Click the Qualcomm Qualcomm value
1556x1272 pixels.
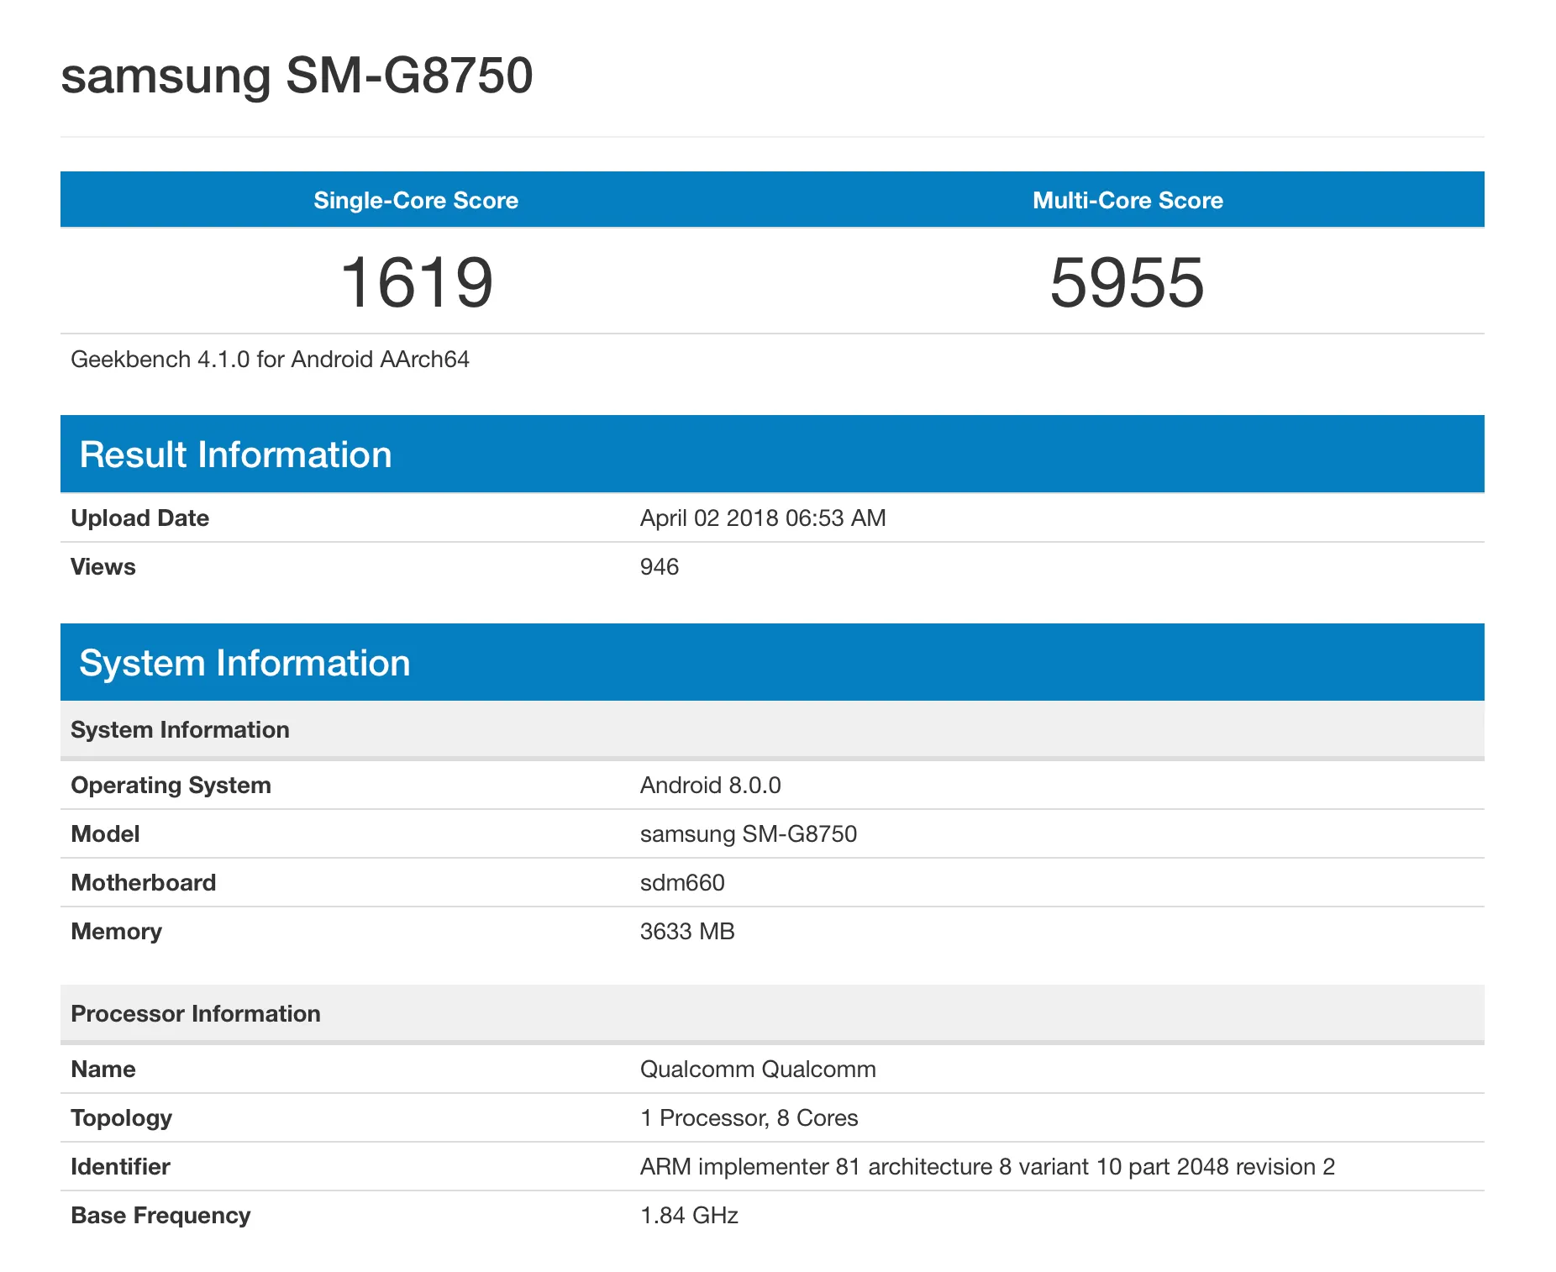click(758, 1069)
